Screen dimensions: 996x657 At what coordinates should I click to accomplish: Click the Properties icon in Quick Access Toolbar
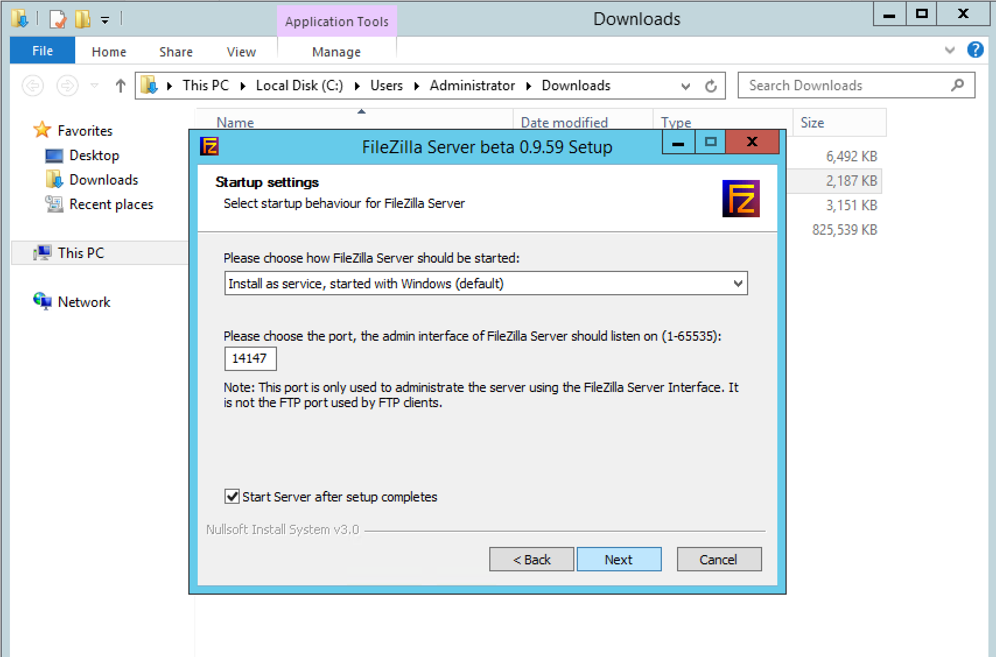tap(57, 19)
